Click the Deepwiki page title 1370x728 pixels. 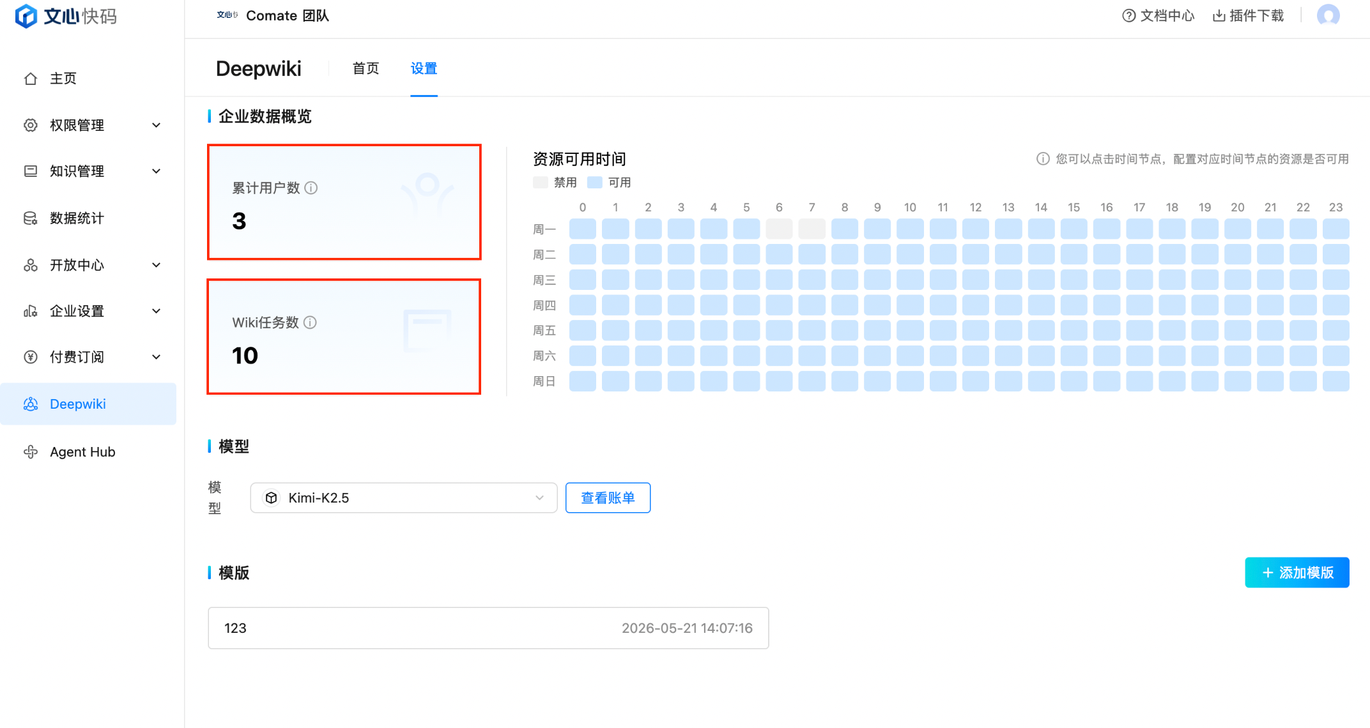[x=259, y=68]
